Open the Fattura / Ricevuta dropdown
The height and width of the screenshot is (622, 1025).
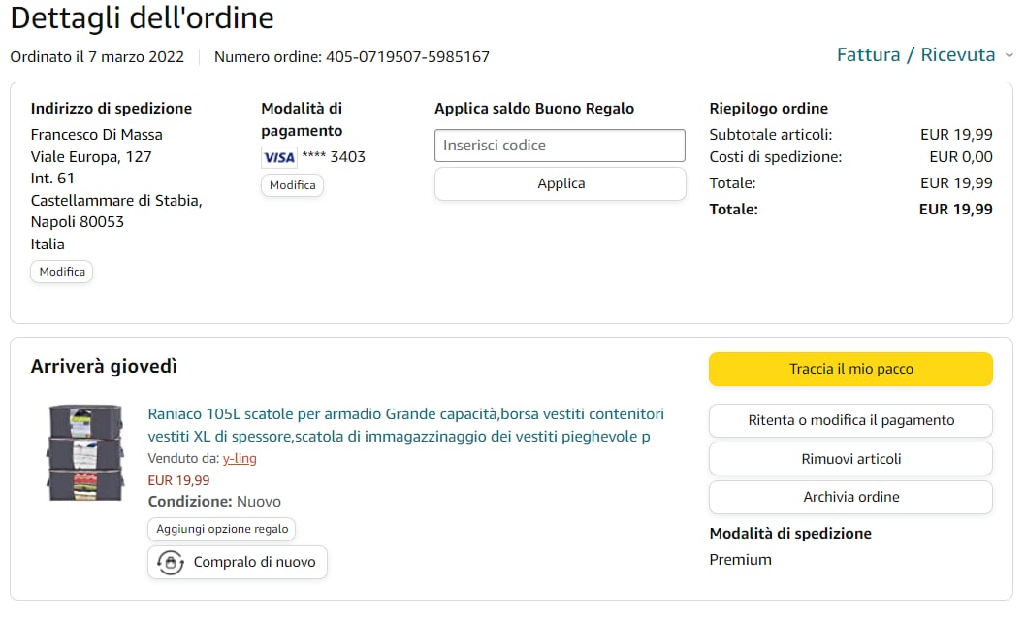pyautogui.click(x=915, y=55)
